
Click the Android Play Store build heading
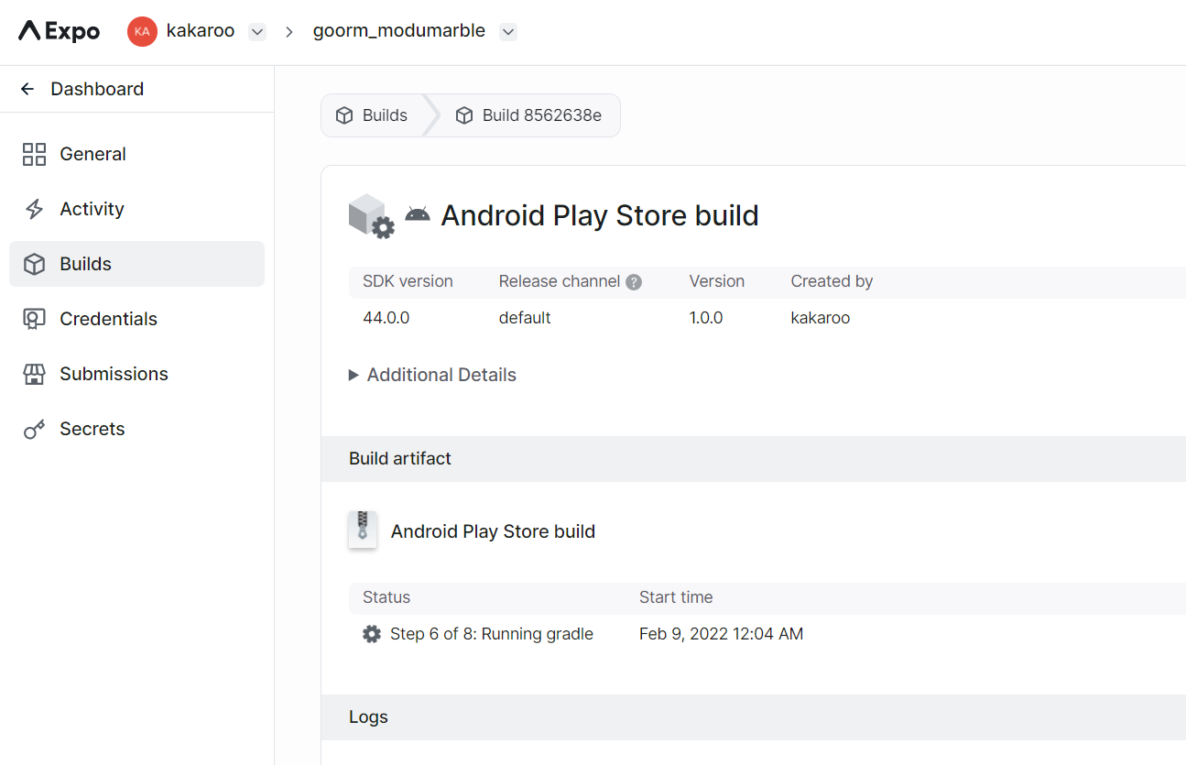pyautogui.click(x=600, y=215)
